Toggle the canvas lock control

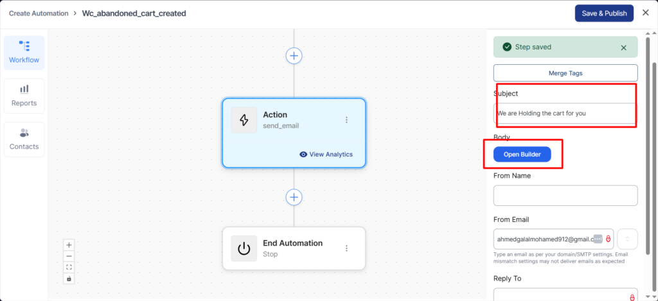tap(69, 279)
